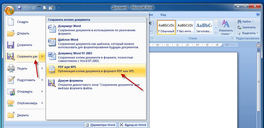Image resolution: width=264 pixels, height=128 pixels.
Task: Toggle ruler view button above scrollbar
Action: (258, 45)
